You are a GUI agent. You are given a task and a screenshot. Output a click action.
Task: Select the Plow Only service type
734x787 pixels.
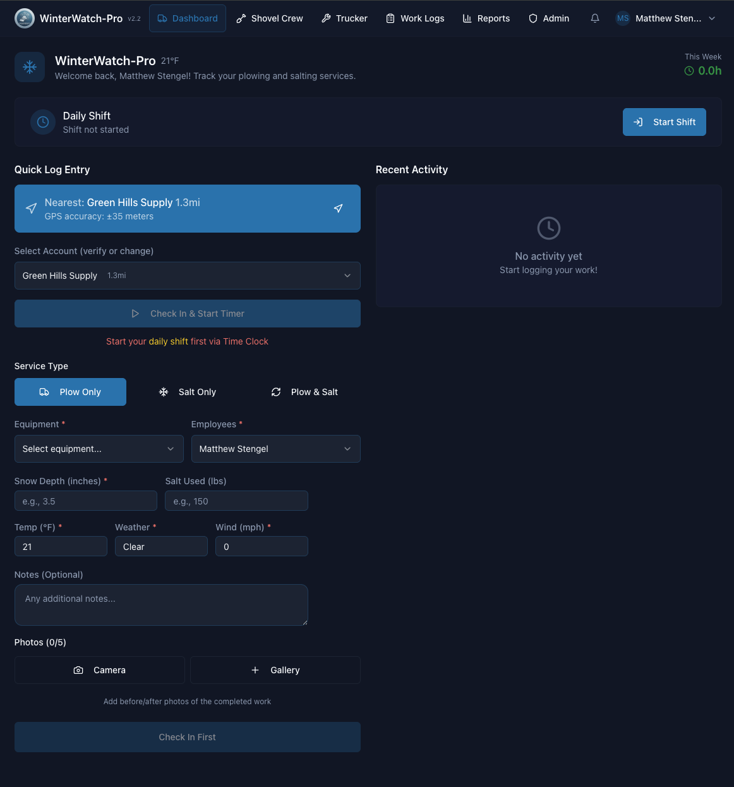[x=70, y=392]
